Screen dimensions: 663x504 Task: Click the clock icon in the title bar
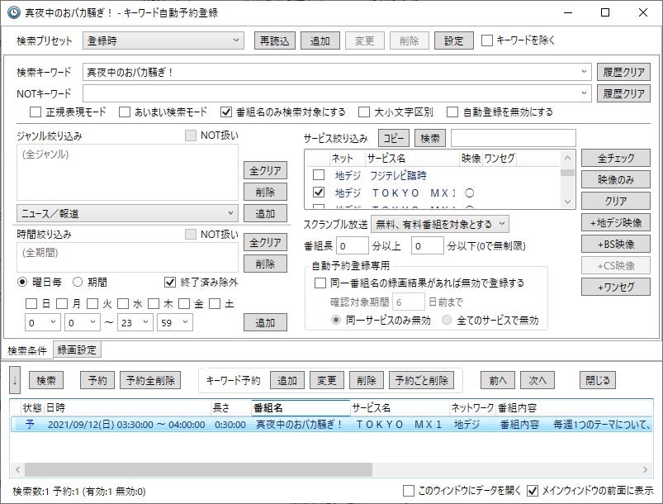click(x=13, y=12)
